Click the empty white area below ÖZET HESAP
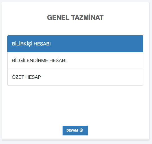152x144 pixels. point(75,105)
